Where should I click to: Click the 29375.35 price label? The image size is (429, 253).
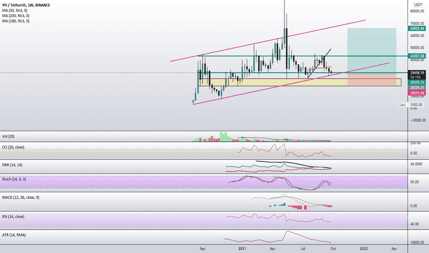(417, 82)
